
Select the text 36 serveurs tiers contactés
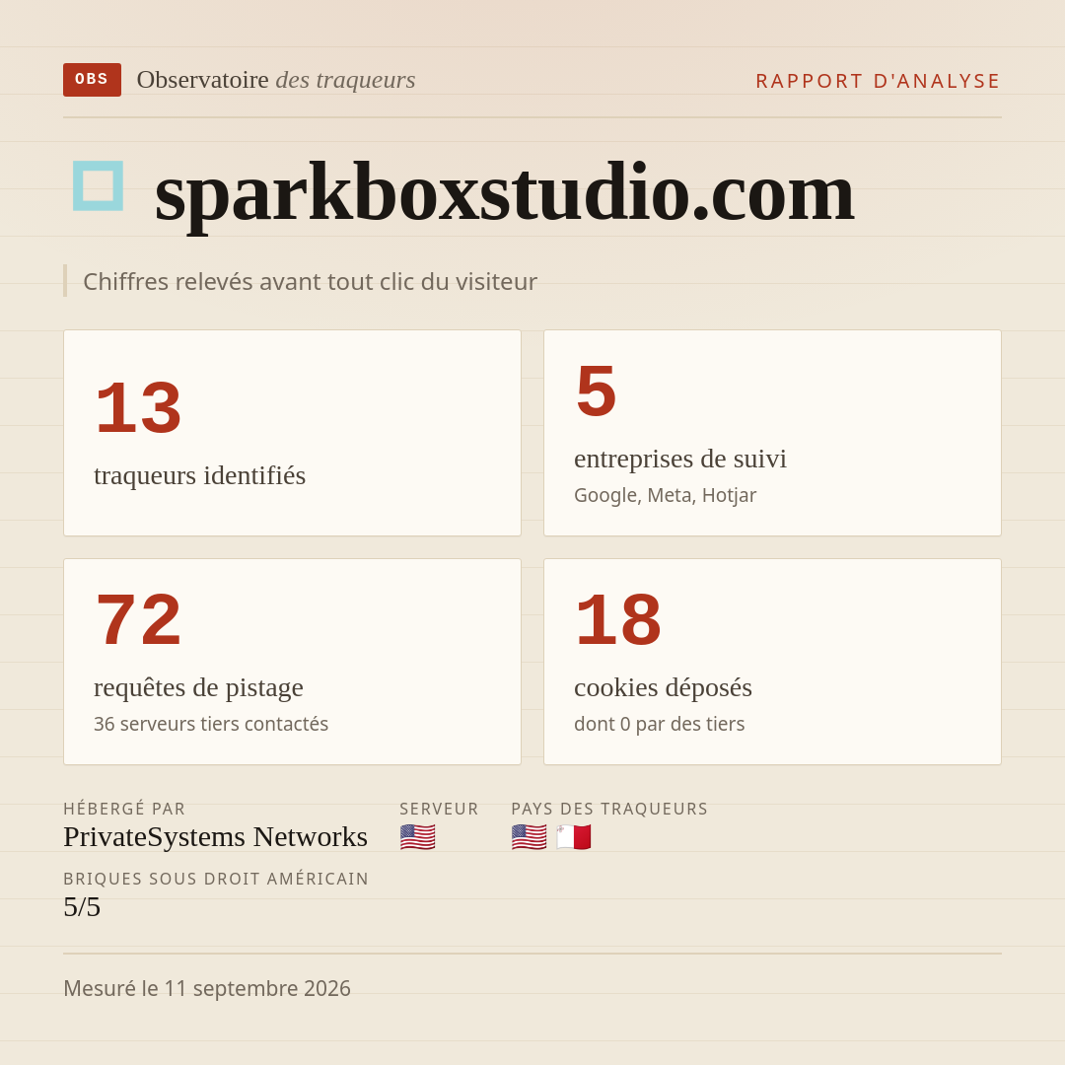point(211,724)
